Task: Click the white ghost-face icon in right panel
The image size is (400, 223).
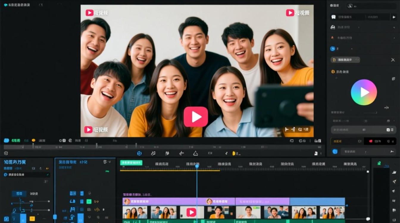Action: 333,17
